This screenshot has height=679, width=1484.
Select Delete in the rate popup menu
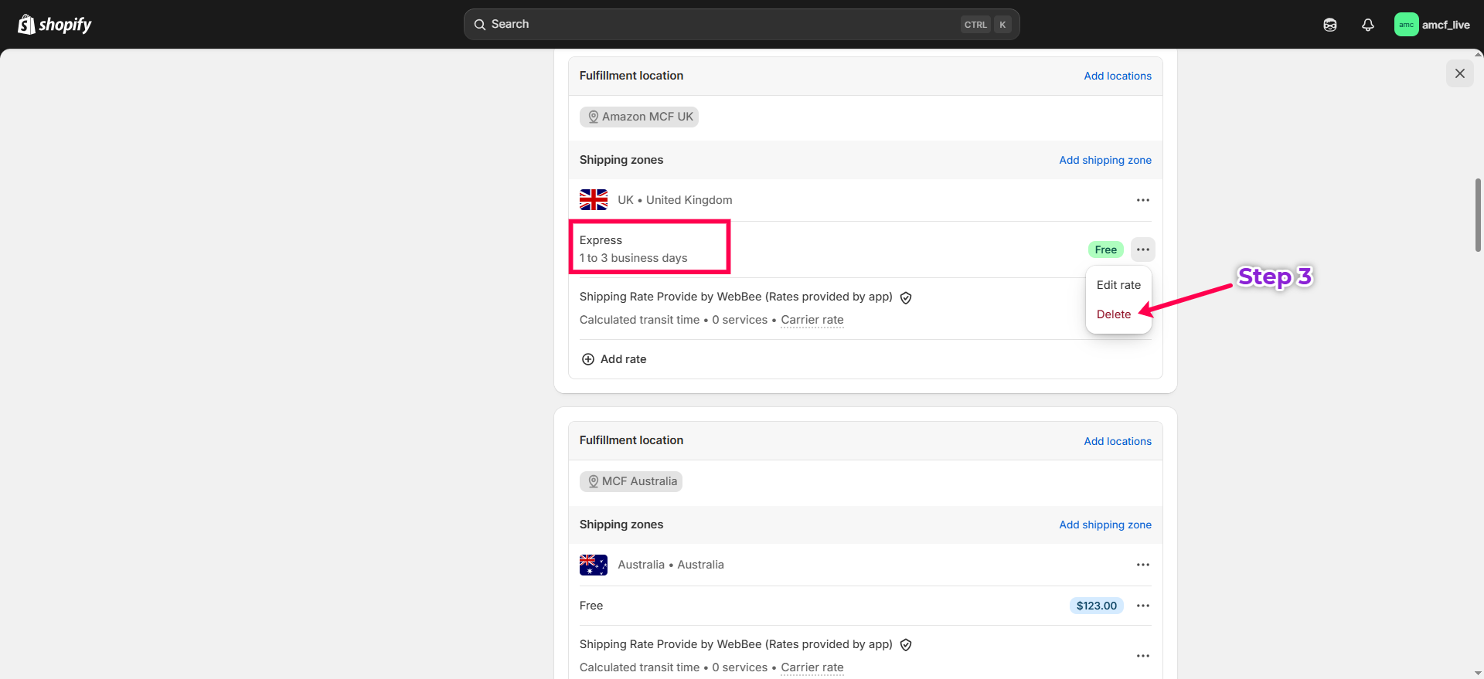(1113, 314)
